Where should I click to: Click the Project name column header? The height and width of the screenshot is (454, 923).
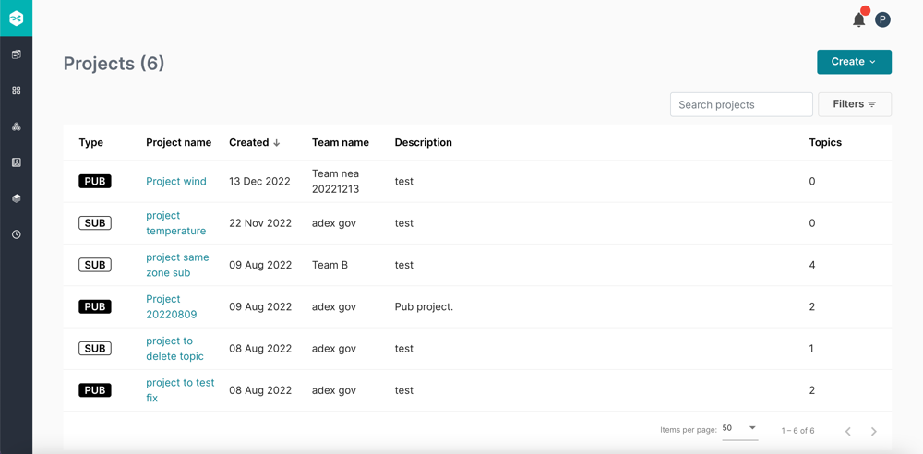(x=178, y=143)
